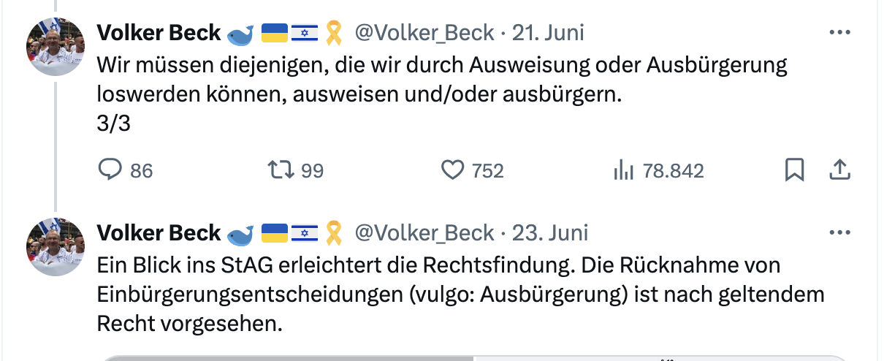Click @Volker_Beck handle on first tweet
Screen dimensions: 884x361
(x=424, y=33)
